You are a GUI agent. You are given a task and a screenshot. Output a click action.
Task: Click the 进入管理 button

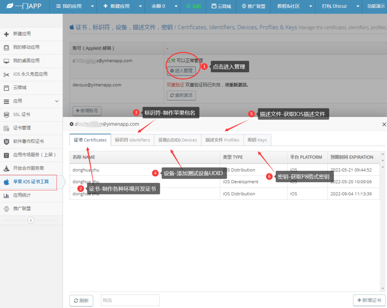click(181, 71)
